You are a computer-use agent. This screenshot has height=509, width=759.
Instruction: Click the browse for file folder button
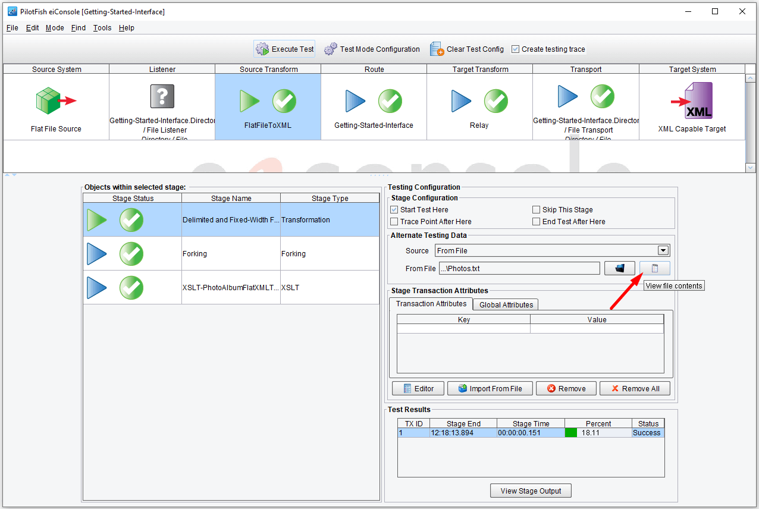tap(620, 268)
